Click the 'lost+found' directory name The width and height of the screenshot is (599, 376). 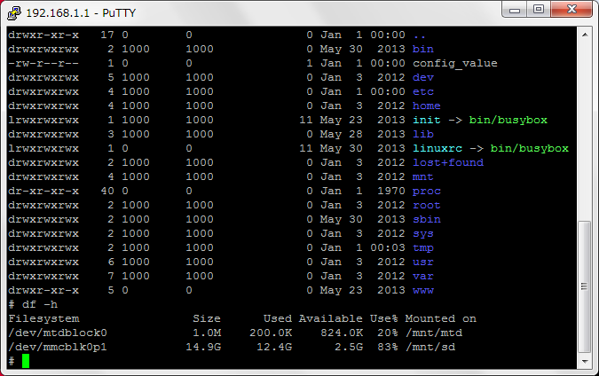point(448,162)
